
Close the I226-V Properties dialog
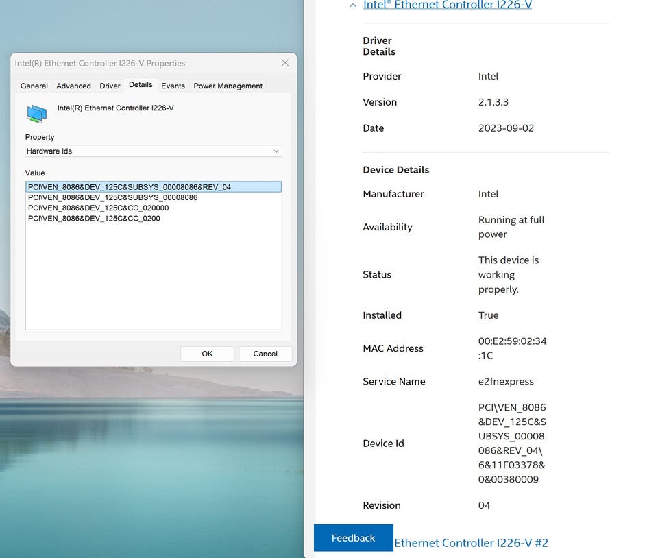285,63
